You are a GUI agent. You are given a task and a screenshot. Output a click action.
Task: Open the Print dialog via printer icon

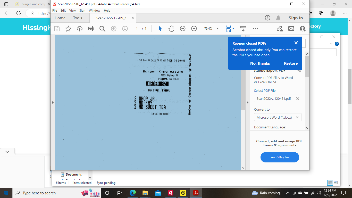coord(91,29)
